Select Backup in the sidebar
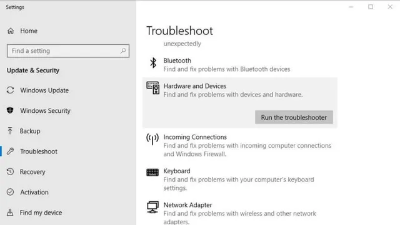The image size is (400, 225). click(x=30, y=131)
